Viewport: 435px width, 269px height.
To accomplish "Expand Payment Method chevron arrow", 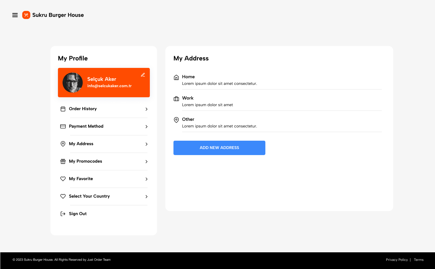I will [x=146, y=127].
